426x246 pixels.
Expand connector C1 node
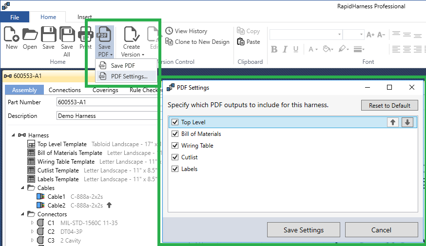point(32,223)
